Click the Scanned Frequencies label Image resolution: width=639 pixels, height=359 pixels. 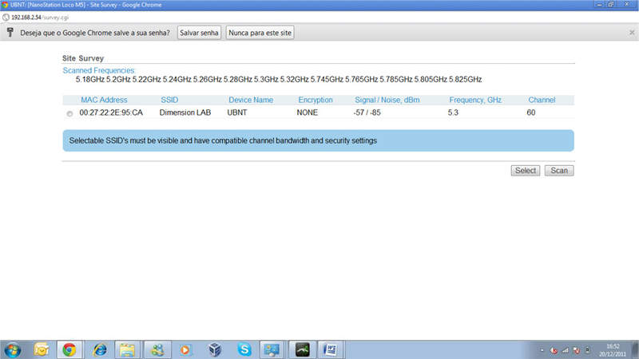coord(98,71)
